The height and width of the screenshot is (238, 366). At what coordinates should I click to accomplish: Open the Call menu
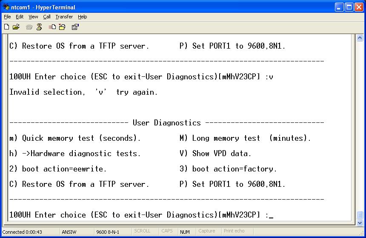[x=47, y=17]
